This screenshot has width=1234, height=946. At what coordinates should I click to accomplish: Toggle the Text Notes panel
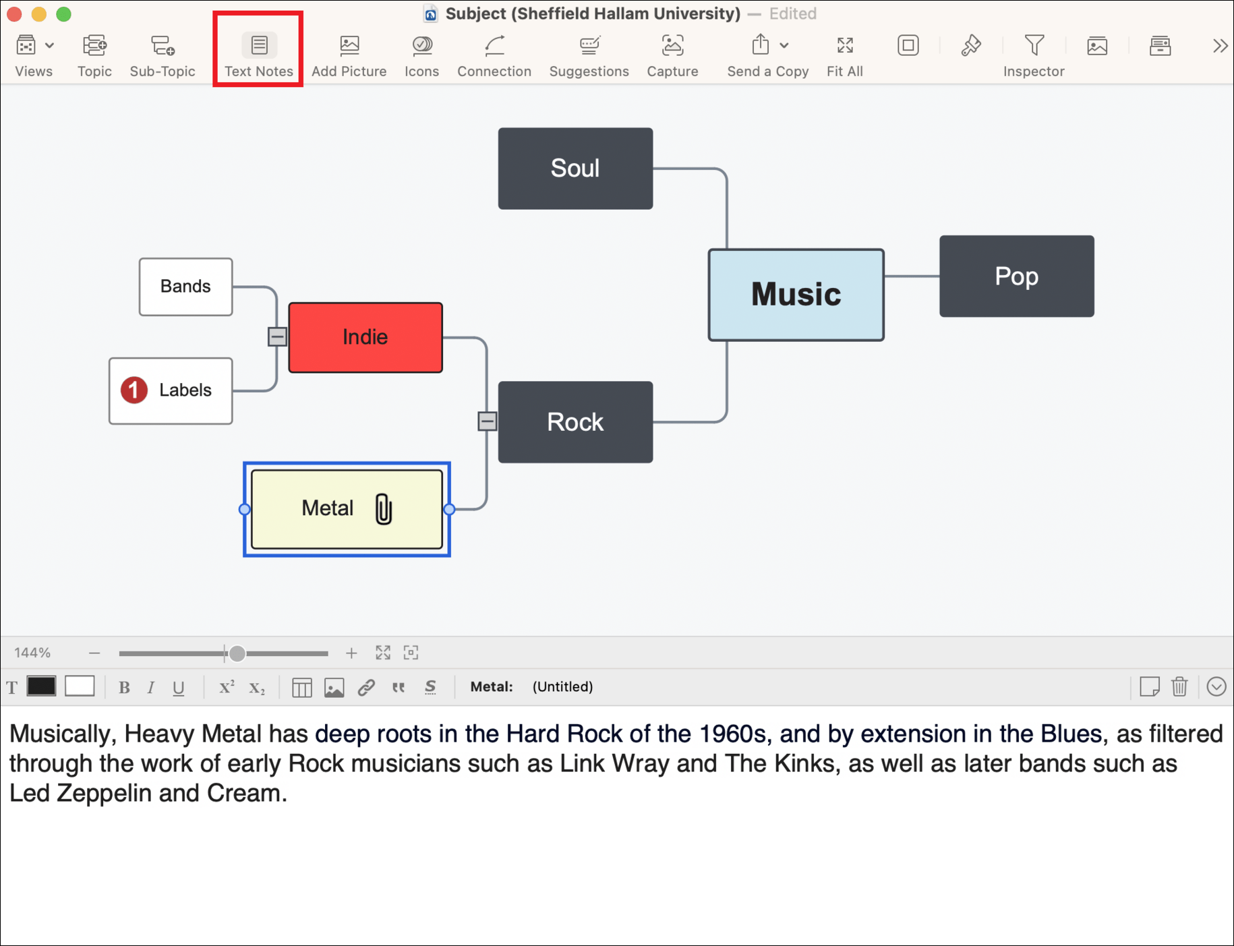click(x=259, y=46)
